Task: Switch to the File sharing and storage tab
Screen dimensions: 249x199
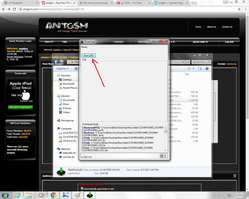Action: pos(96,3)
